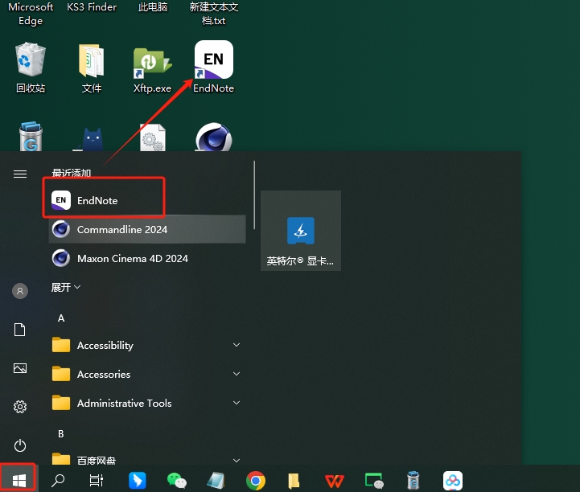Launch Xftp.exe desktop shortcut
This screenshot has width=580, height=492.
click(x=152, y=69)
